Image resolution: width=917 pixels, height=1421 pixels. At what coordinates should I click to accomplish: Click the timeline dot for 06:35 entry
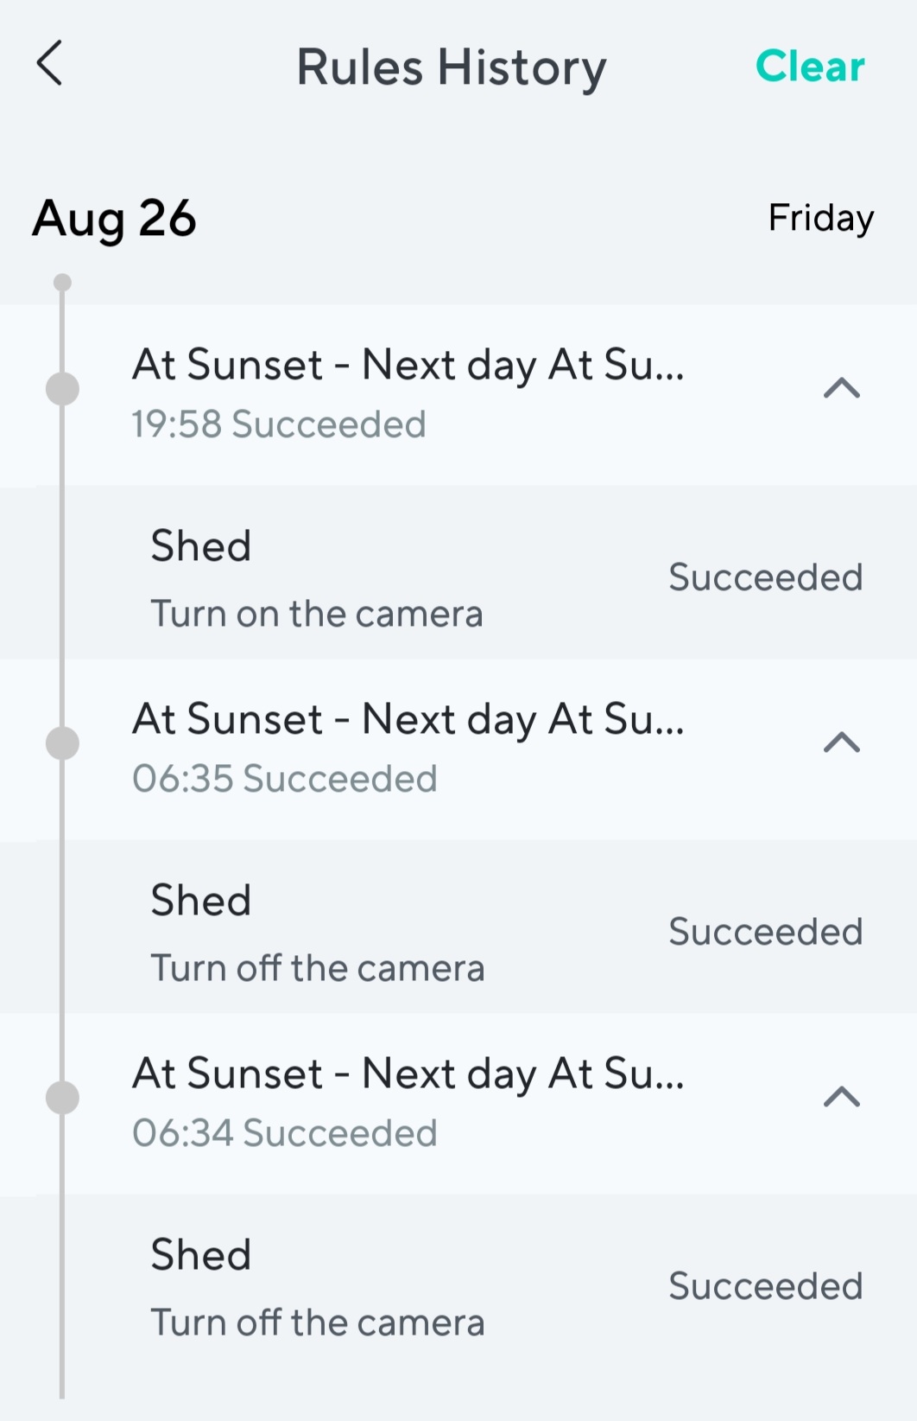click(x=62, y=743)
